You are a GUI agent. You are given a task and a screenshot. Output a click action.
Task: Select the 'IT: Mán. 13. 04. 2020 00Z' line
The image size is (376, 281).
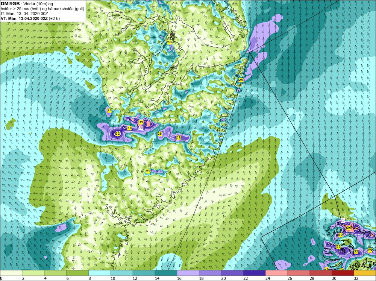pos(24,14)
